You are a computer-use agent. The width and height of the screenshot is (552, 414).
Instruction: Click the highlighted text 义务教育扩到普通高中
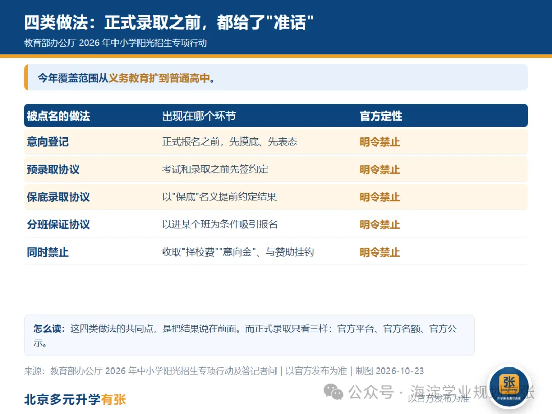[x=159, y=78]
